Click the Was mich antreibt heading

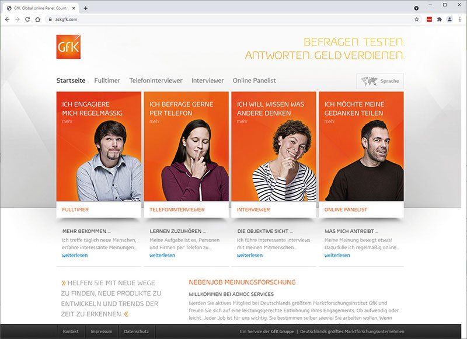351,231
